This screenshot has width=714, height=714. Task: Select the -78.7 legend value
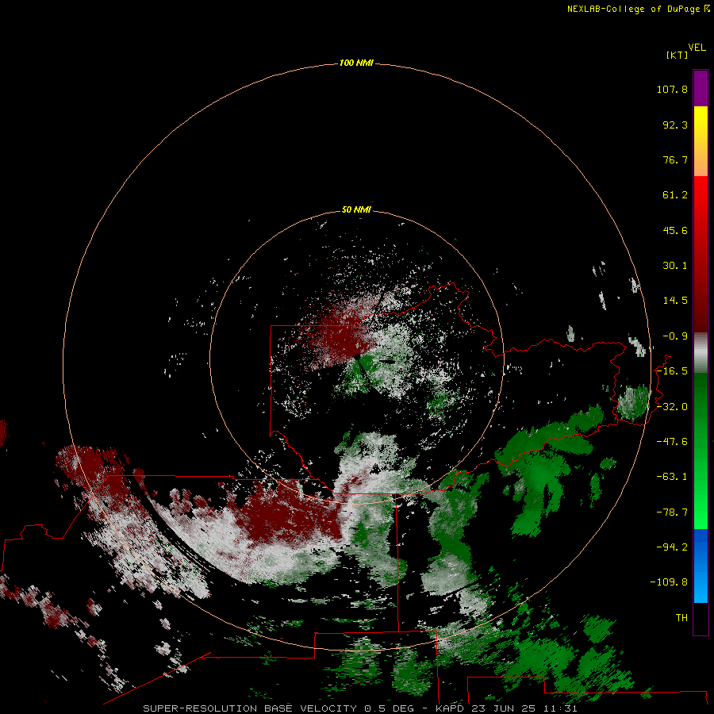click(x=672, y=512)
